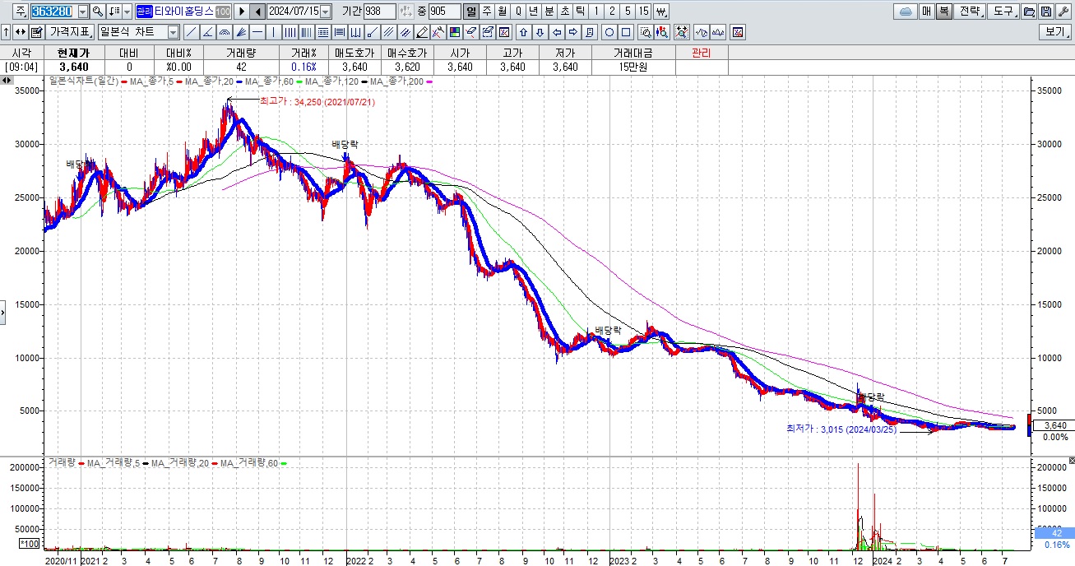The image size is (1075, 566).
Task: Click the side panel expander arrow
Action: 2,313
